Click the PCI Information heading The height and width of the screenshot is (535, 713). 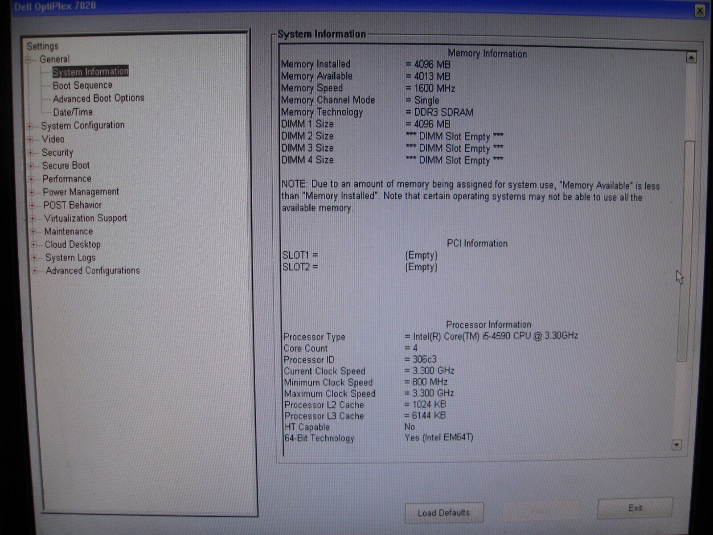coord(477,243)
